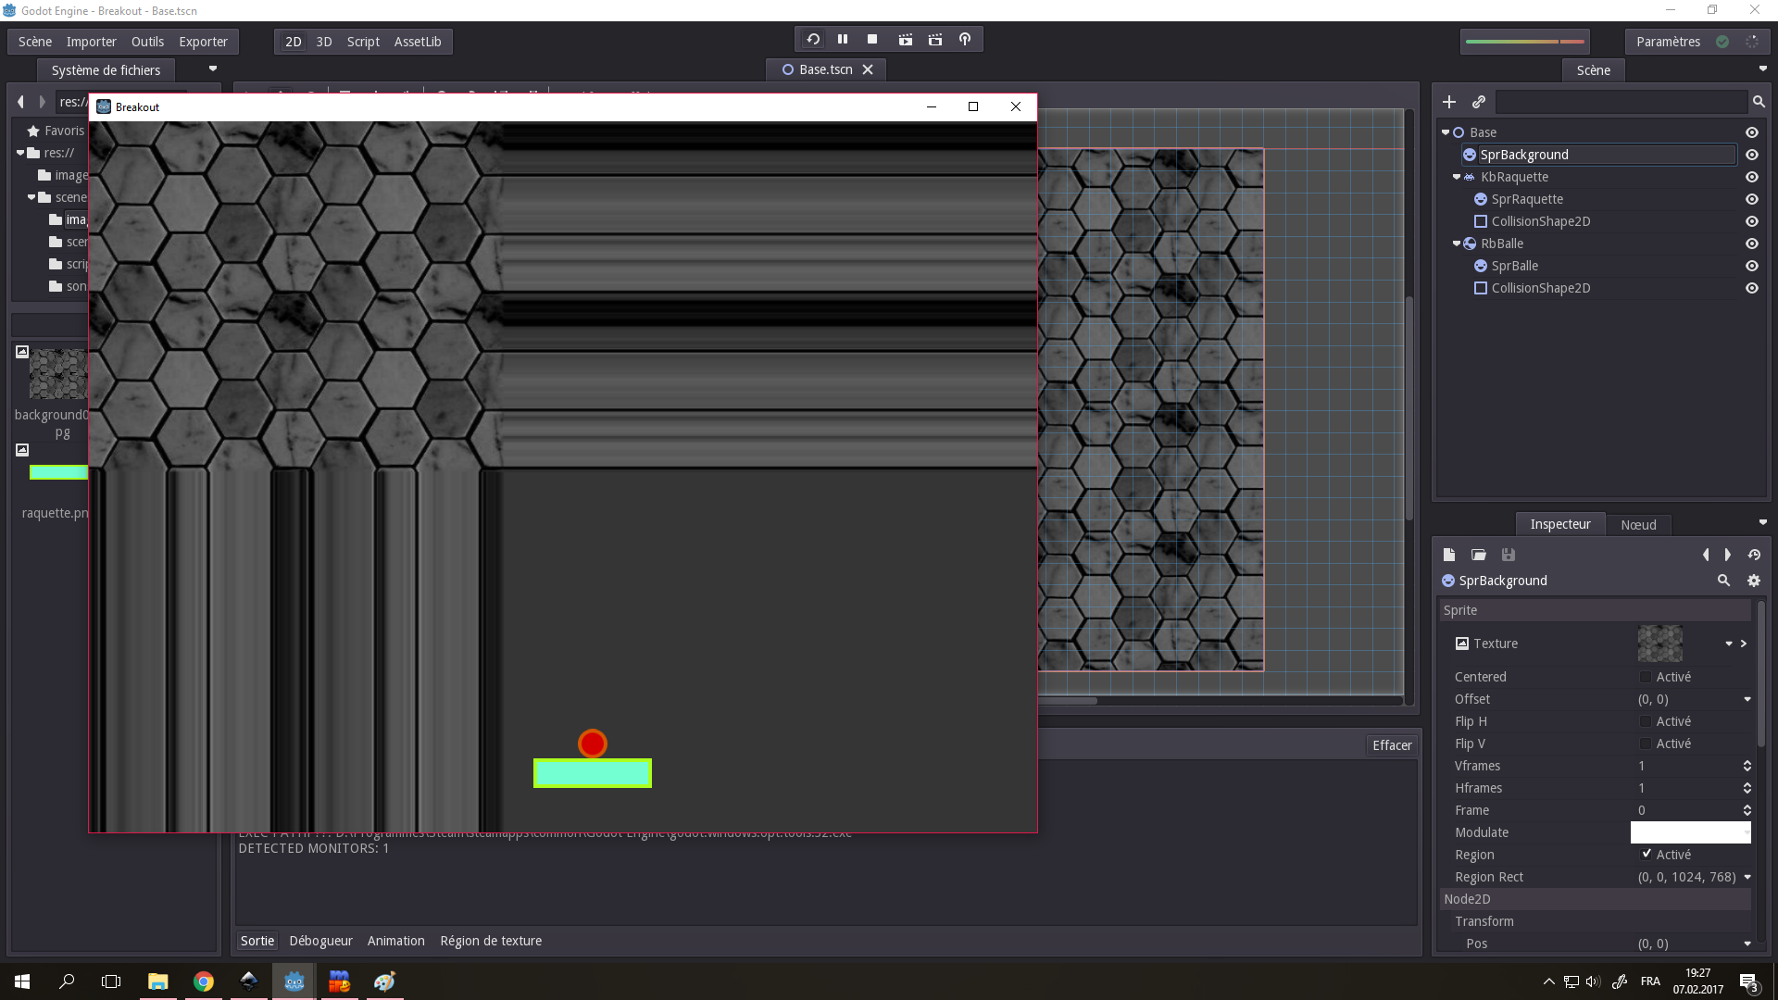Open the file system panel options dropdown
This screenshot has height=1000, width=1778.
point(213,69)
